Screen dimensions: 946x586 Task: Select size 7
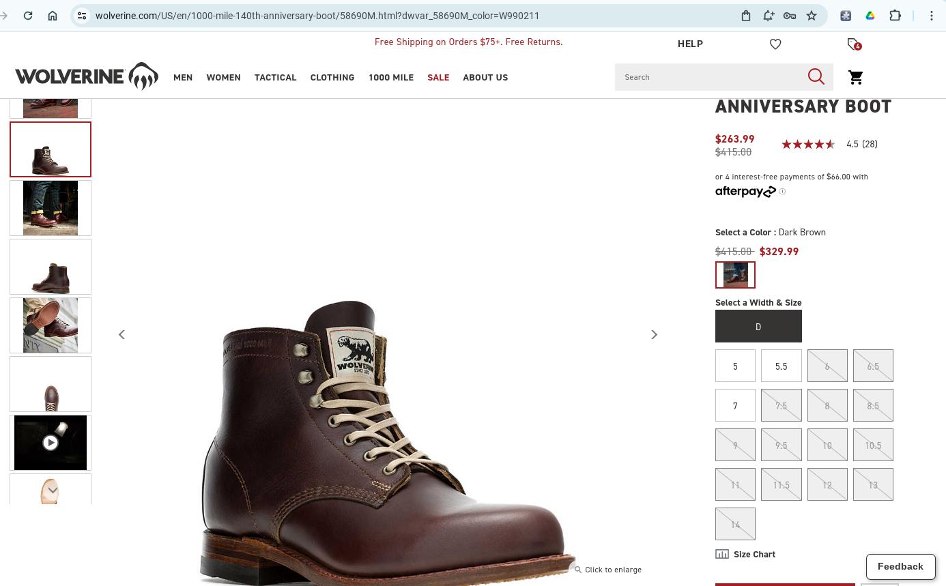(735, 406)
